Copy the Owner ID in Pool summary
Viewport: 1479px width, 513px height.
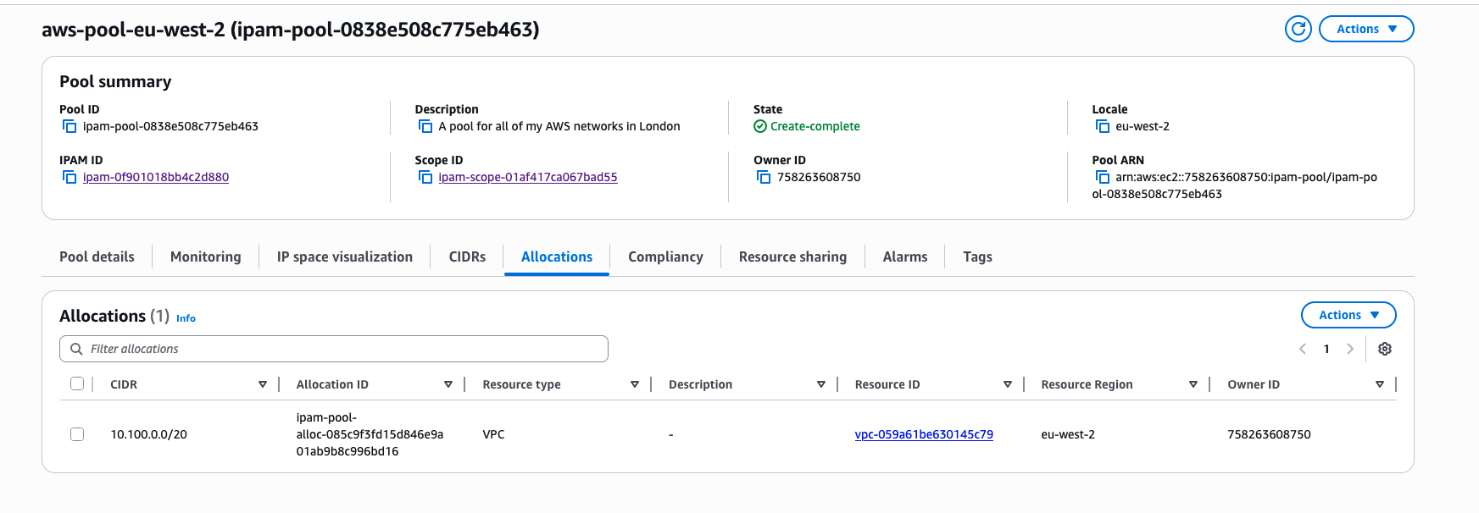click(x=764, y=177)
